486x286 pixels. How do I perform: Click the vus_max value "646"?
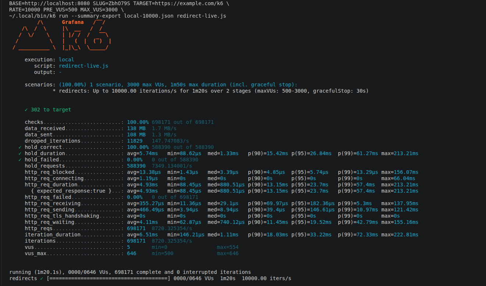point(131,253)
